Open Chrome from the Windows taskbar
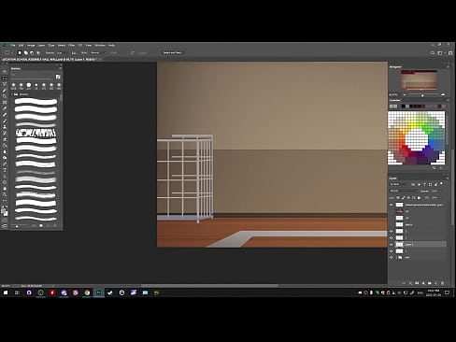Image resolution: width=456 pixels, height=342 pixels. (87, 292)
